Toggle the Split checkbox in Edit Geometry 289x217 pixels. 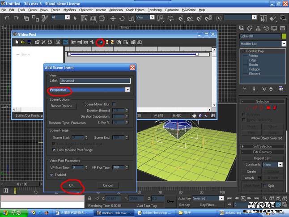point(265,186)
